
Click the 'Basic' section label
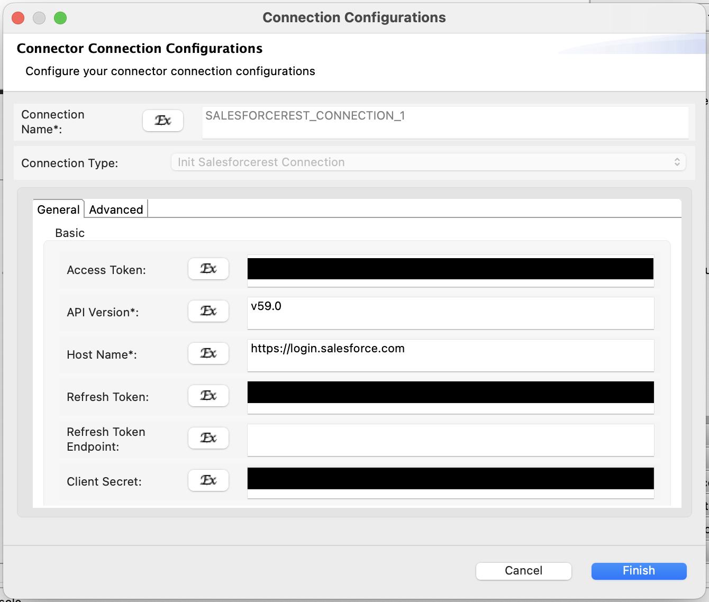click(x=70, y=233)
